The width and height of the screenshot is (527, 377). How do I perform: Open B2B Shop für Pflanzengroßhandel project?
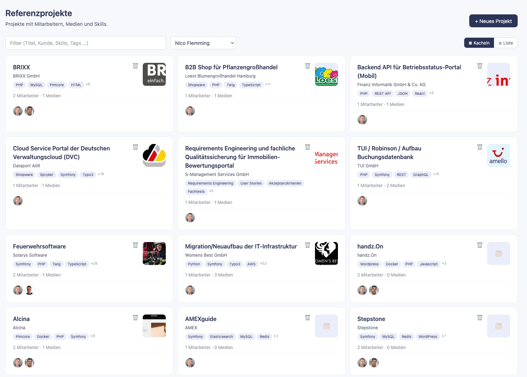click(231, 67)
